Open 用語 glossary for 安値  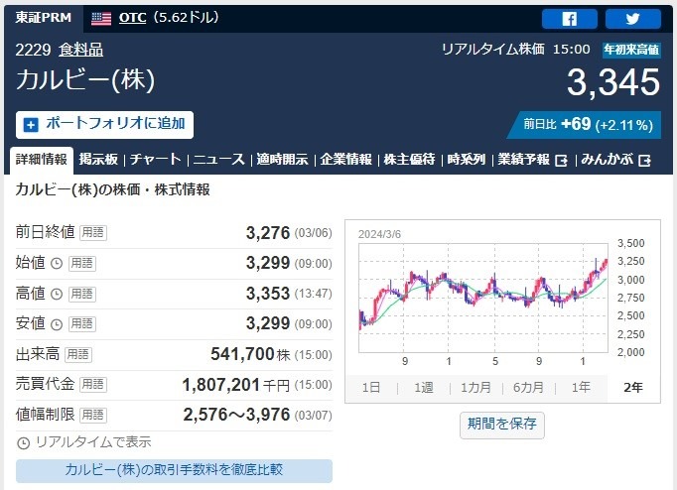pyautogui.click(x=82, y=324)
